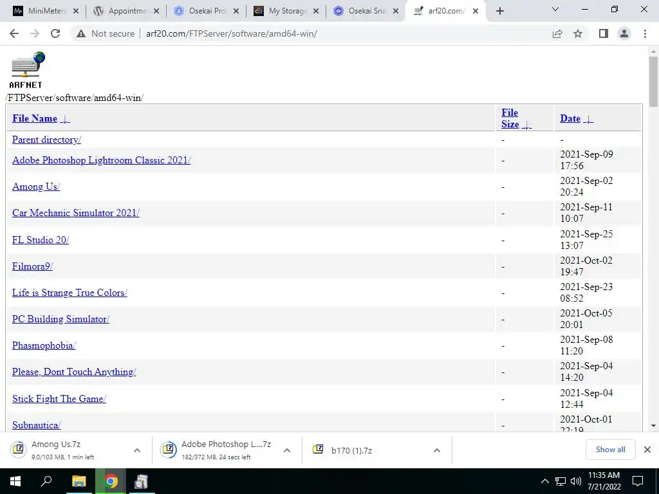
Task: Open the Subnautica folder
Action: (x=37, y=425)
